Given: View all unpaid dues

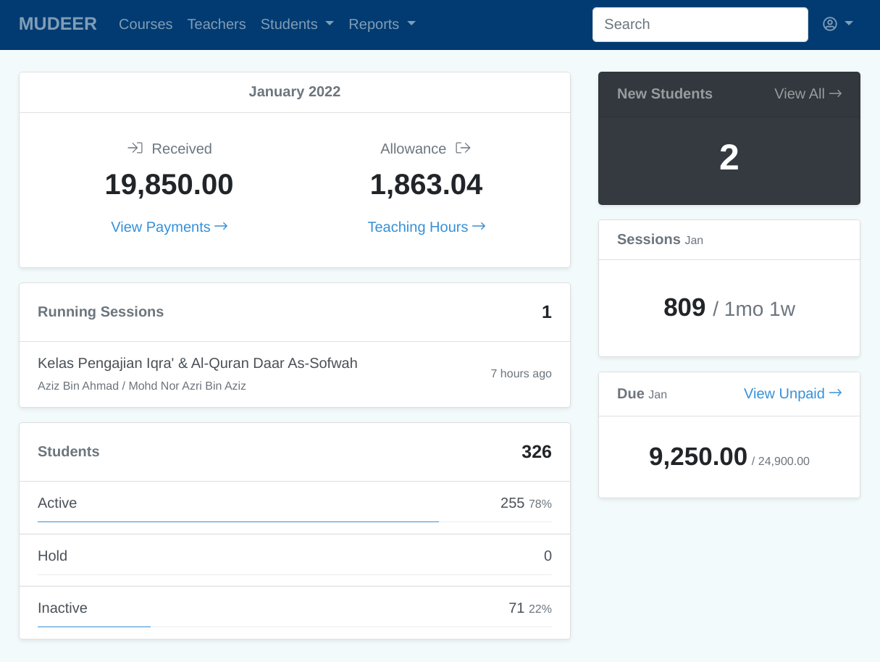Looking at the screenshot, I should [784, 393].
